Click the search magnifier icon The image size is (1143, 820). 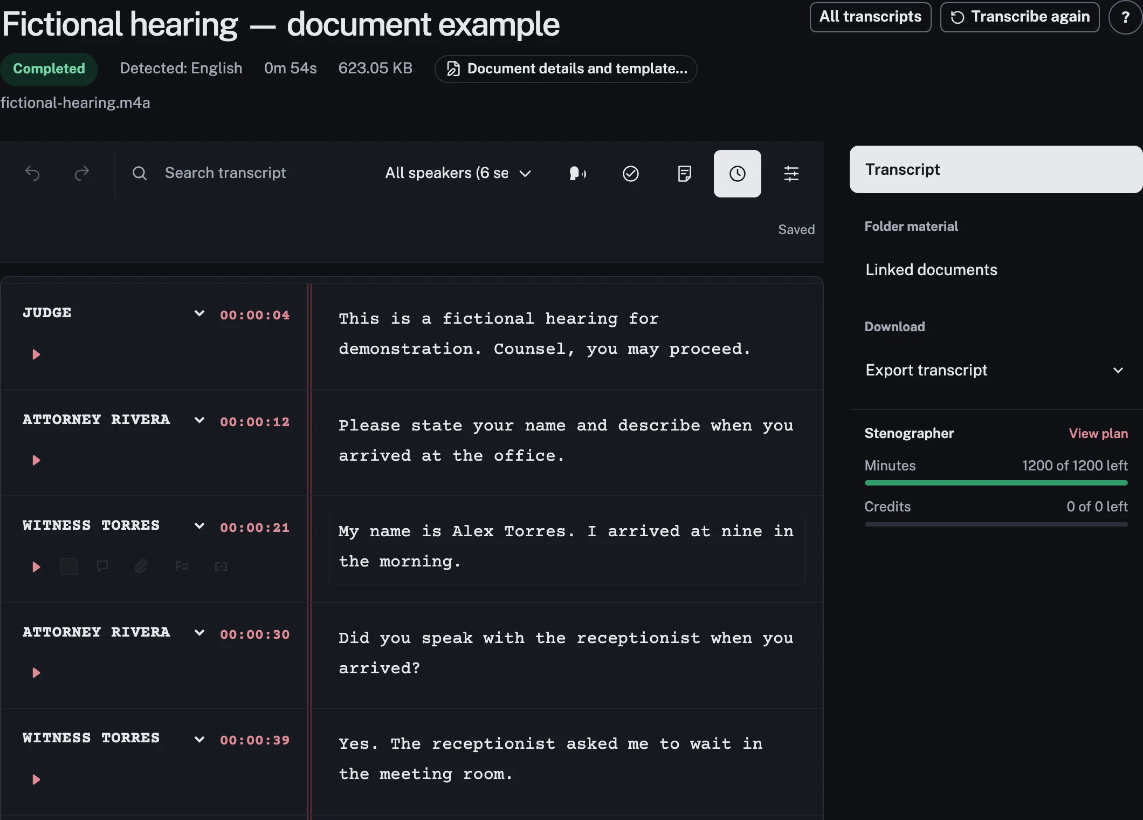pyautogui.click(x=140, y=173)
